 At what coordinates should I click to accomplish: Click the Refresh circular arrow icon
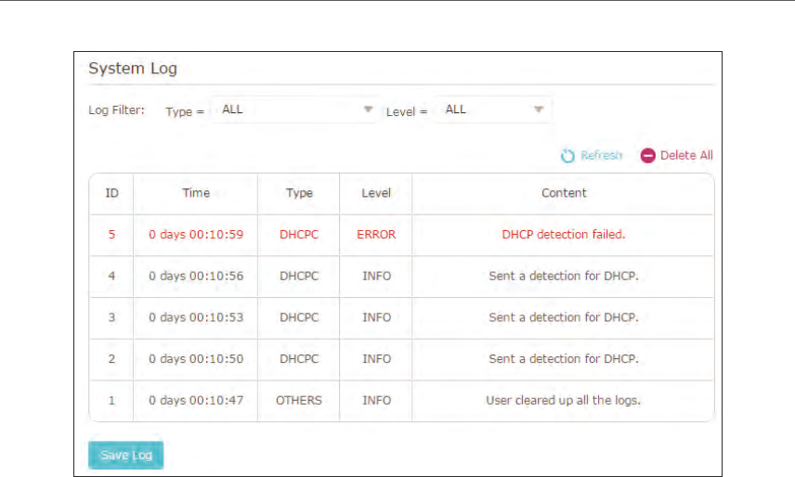click(x=567, y=156)
